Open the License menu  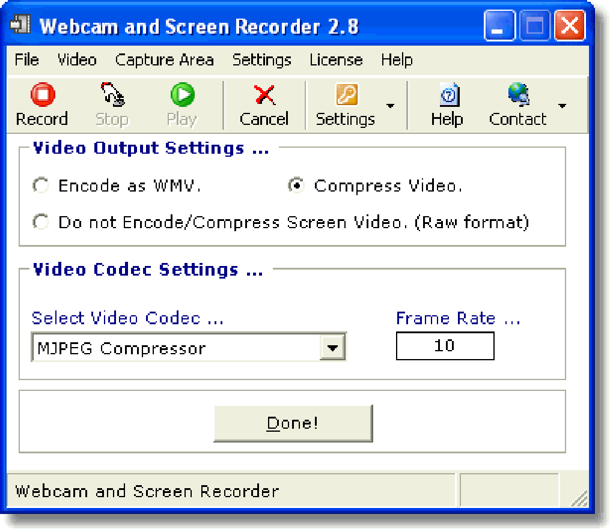(336, 60)
